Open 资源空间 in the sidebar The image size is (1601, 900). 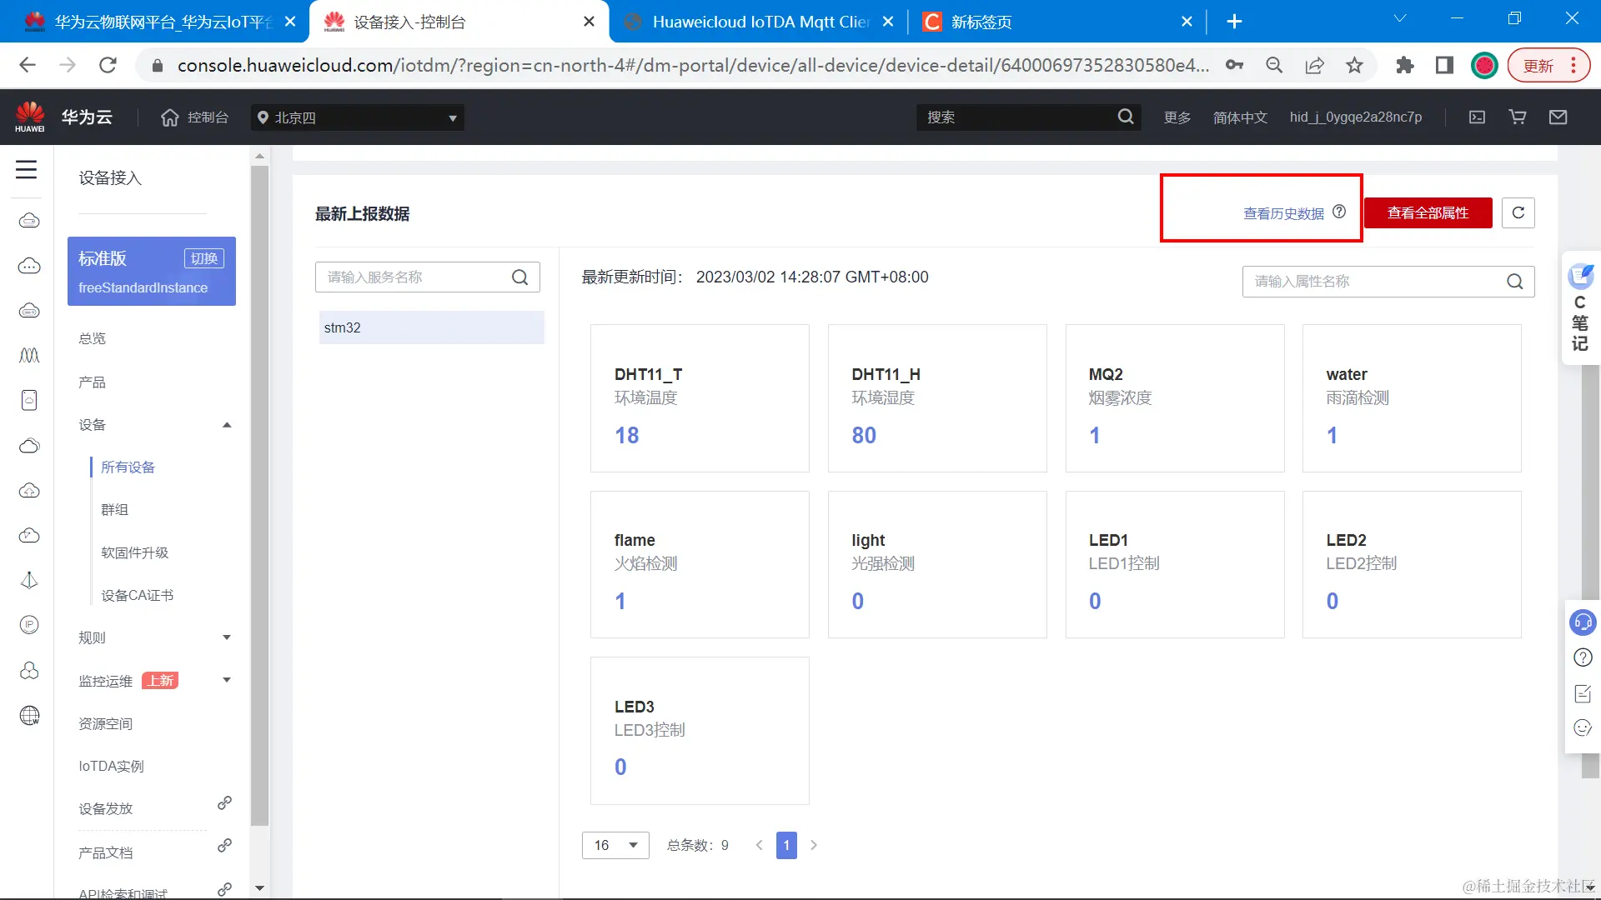pos(106,723)
